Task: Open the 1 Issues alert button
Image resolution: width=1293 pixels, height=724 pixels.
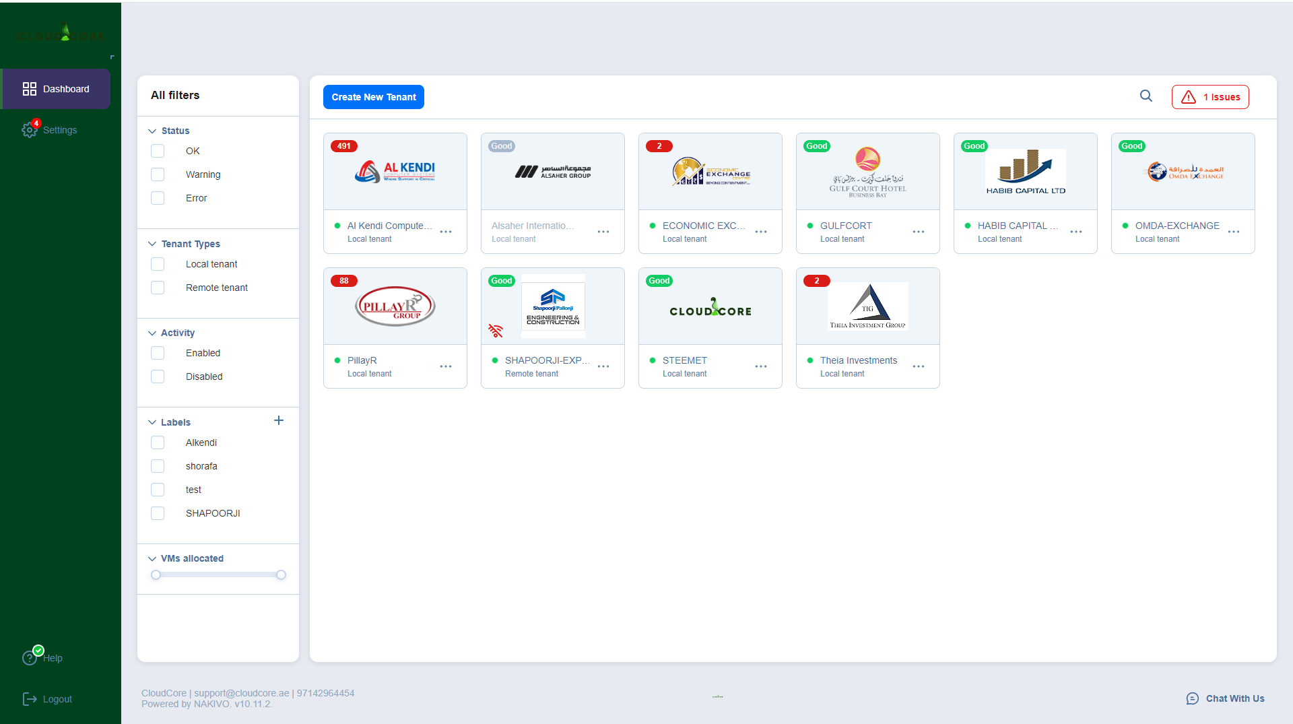Action: [x=1210, y=97]
